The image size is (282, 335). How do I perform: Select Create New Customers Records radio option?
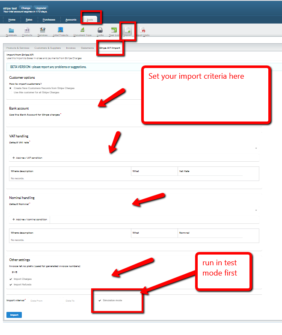point(11,88)
